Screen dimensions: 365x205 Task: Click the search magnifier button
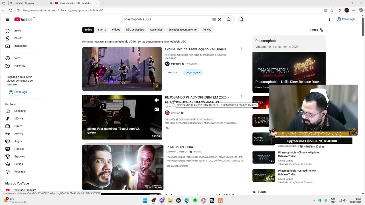pos(229,19)
